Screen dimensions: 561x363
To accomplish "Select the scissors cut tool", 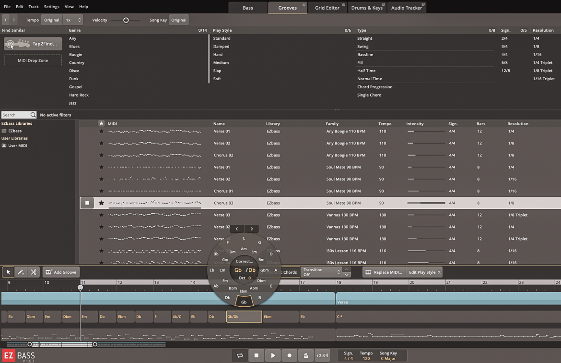I will [34, 272].
